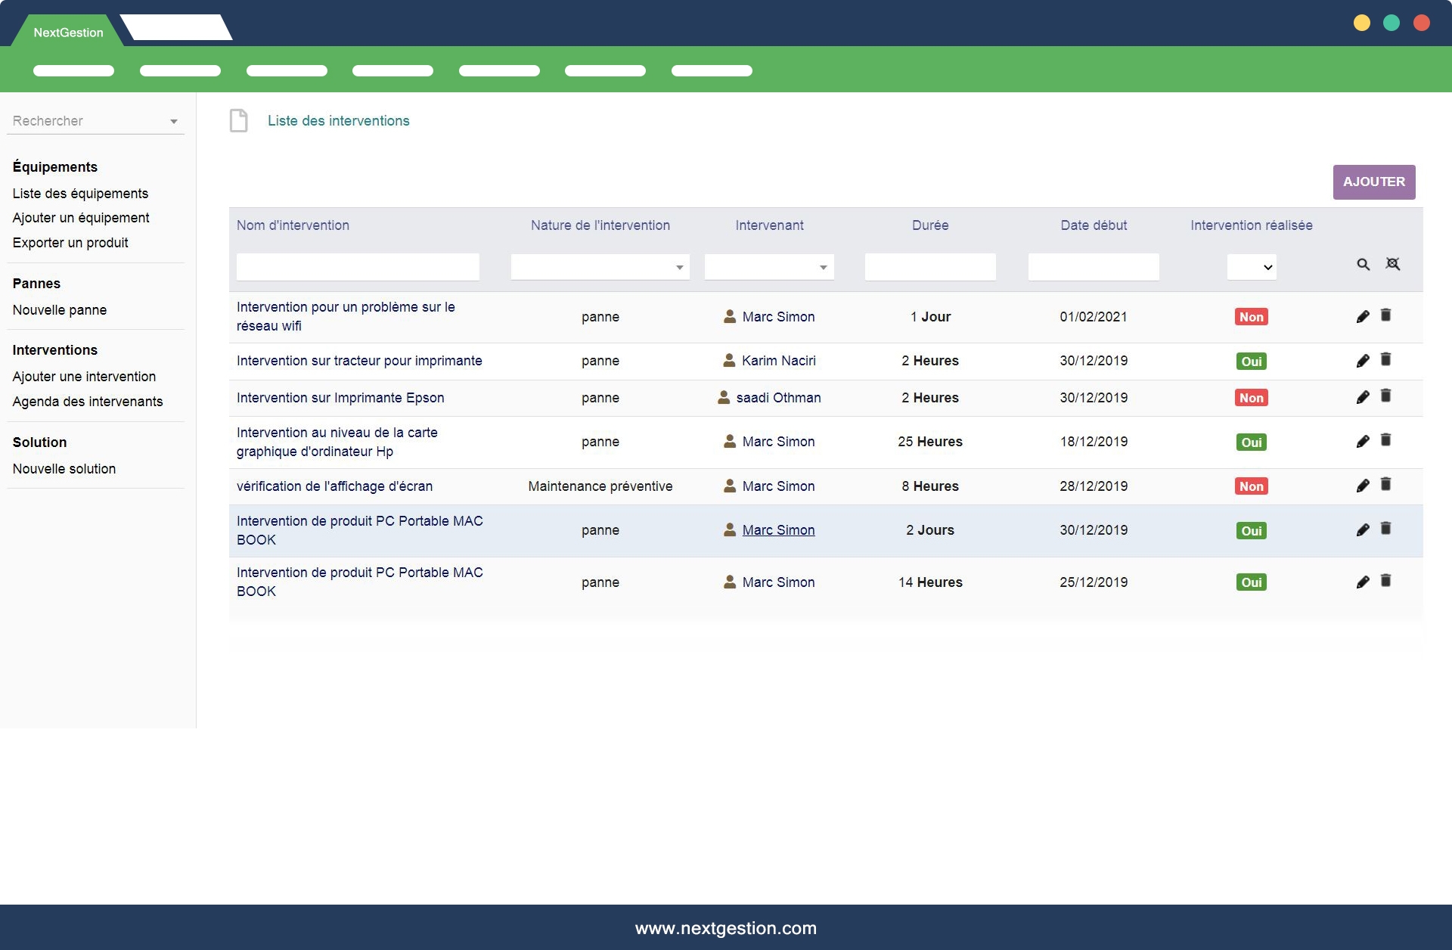Open the underlined Marc Simon link
Image resolution: width=1452 pixels, height=950 pixels.
[x=778, y=530]
